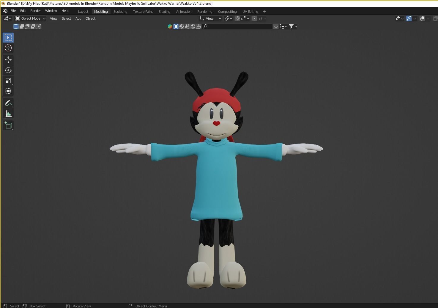
Task: Open proportional falloff curve dropdown
Action: (x=262, y=18)
